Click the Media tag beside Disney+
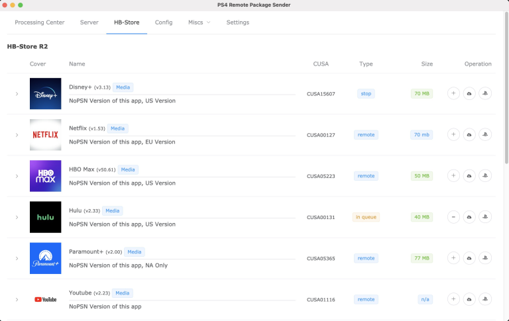This screenshot has width=509, height=321. coord(123,87)
